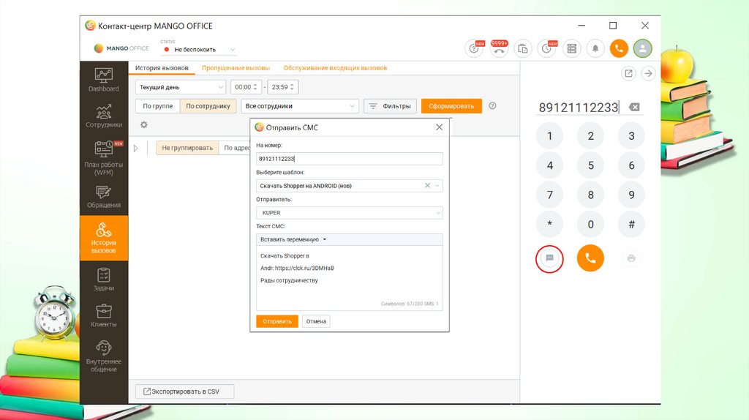Tap the star key on keypad
This screenshot has width=749, height=420.
pos(549,224)
